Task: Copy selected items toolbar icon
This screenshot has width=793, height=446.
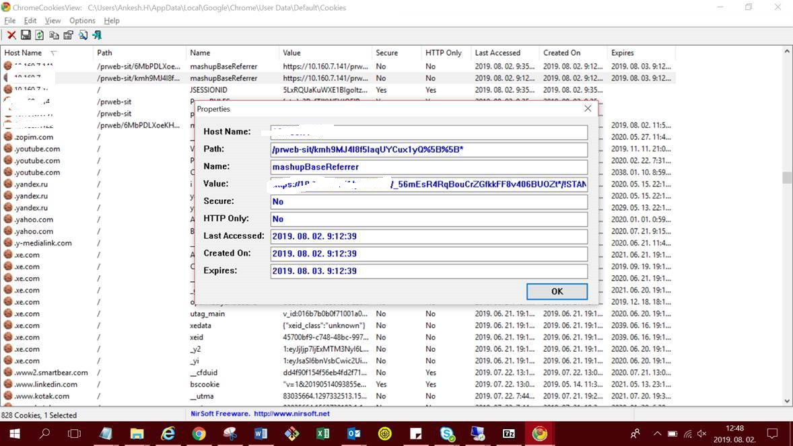Action: [54, 35]
